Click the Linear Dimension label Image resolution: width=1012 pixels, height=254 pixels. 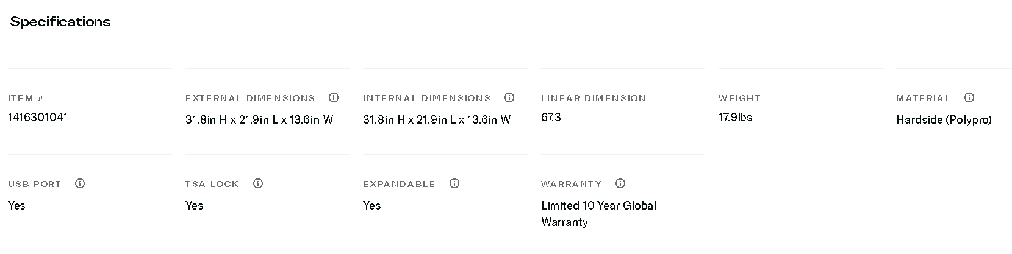pyautogui.click(x=593, y=98)
